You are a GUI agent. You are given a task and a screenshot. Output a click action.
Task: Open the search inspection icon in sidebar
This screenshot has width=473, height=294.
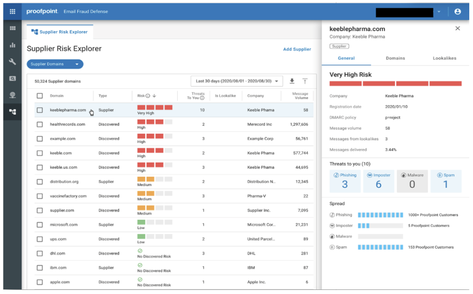pos(12,78)
